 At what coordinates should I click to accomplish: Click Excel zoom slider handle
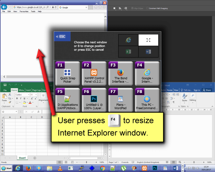86,162
